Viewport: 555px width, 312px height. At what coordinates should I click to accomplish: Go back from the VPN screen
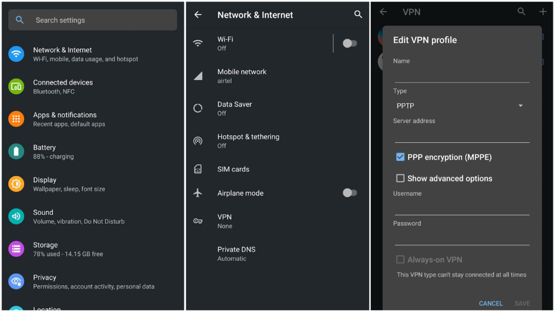tap(383, 12)
